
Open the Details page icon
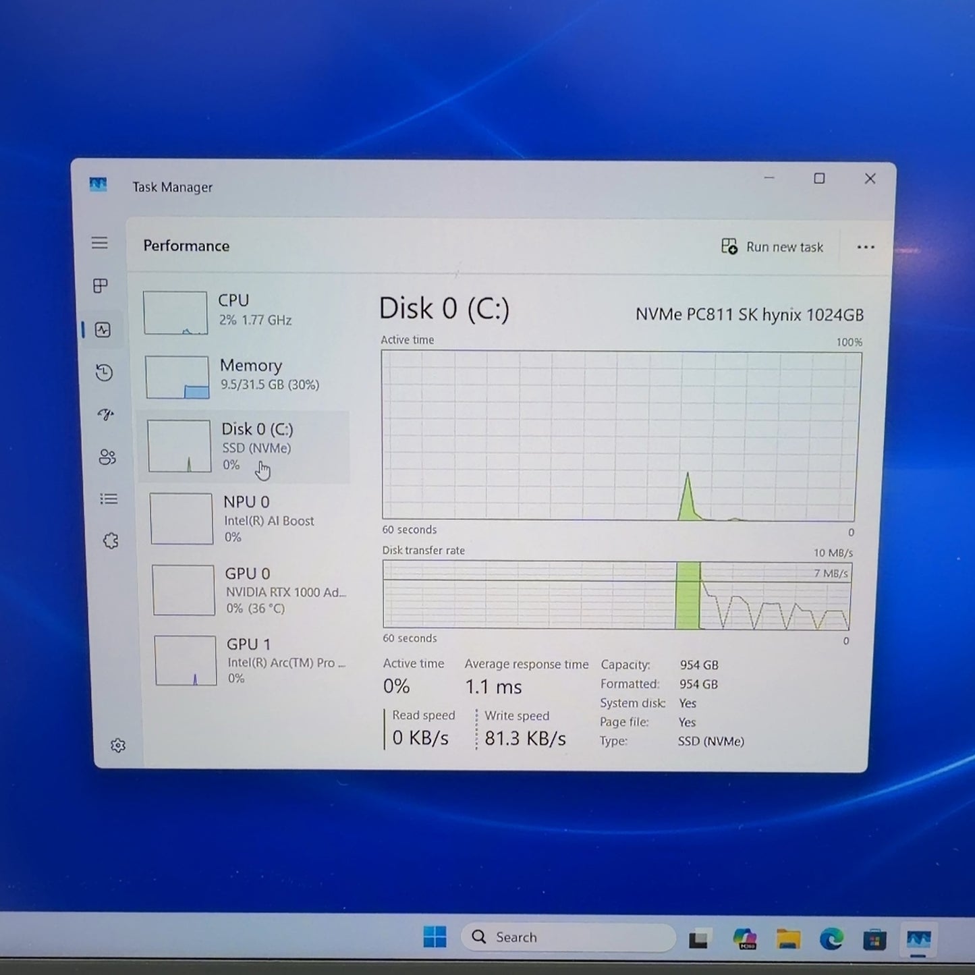click(x=109, y=499)
